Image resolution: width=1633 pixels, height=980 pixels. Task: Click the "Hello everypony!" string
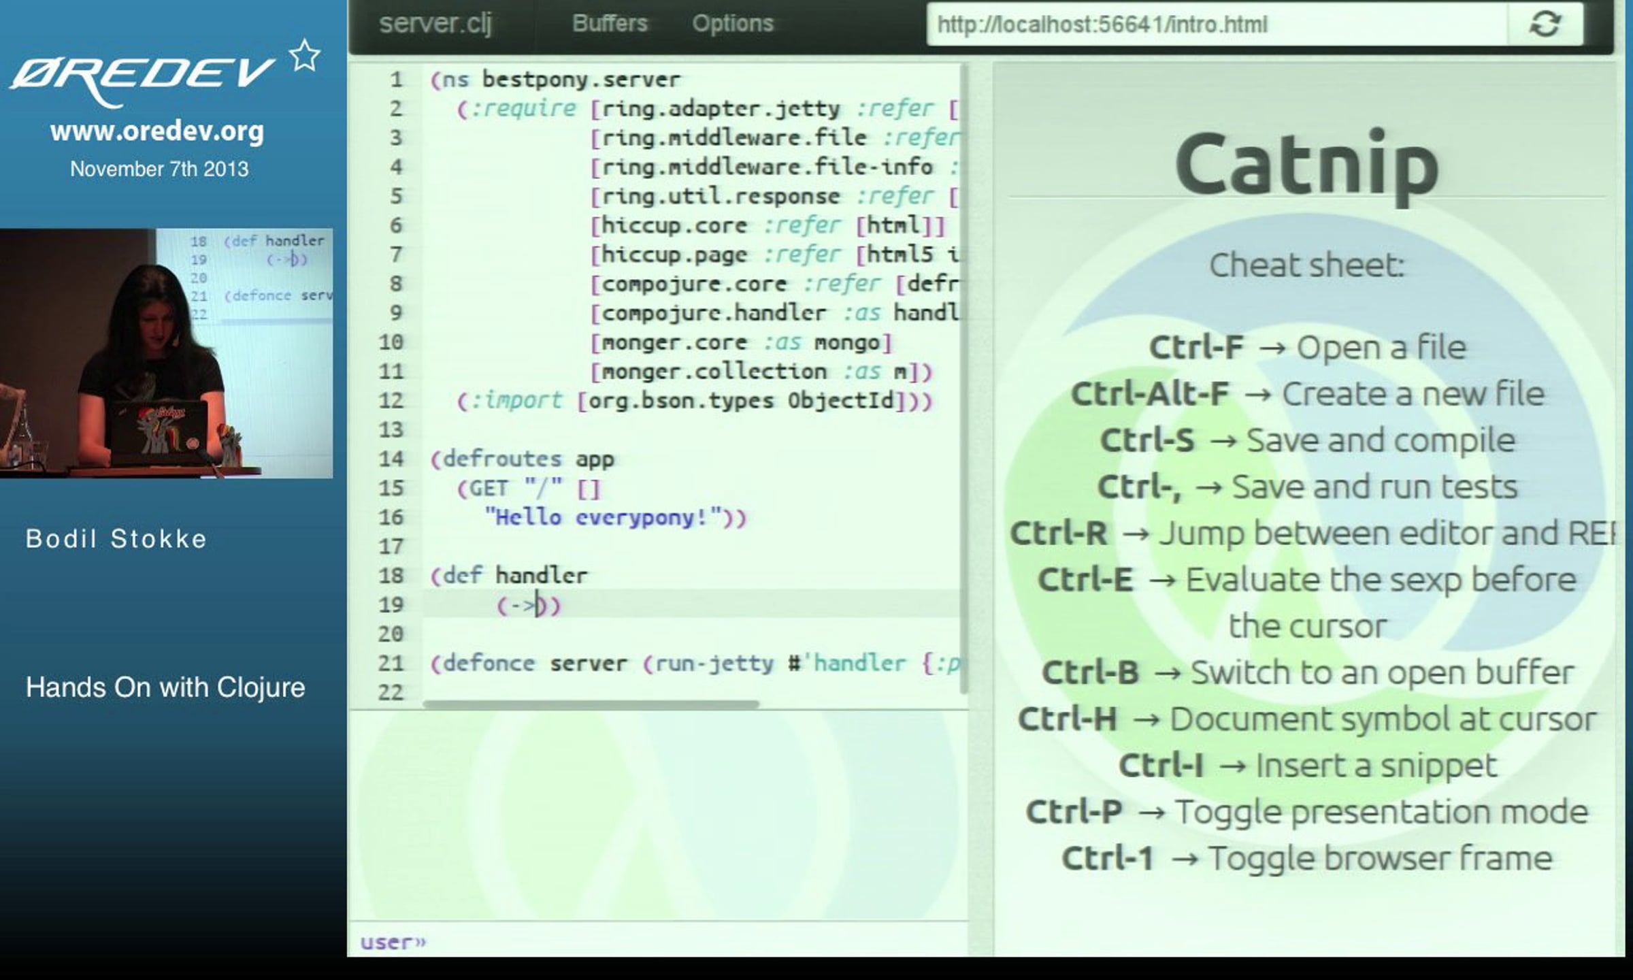click(603, 518)
